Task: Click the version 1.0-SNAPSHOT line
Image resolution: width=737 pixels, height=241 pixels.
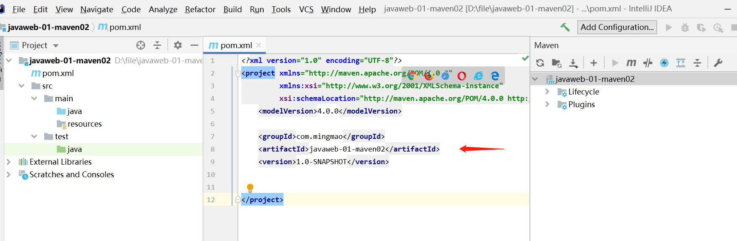Action: (324, 162)
